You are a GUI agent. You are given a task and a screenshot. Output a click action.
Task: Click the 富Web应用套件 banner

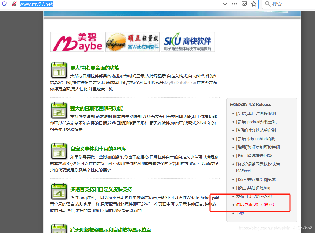(132, 42)
